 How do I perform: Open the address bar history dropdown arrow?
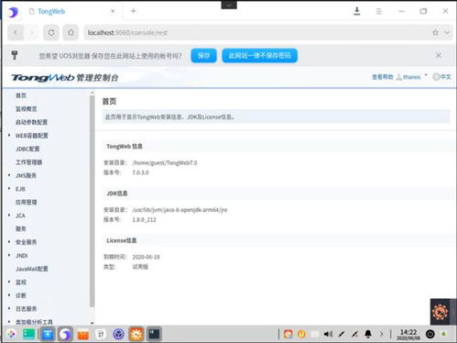point(447,32)
